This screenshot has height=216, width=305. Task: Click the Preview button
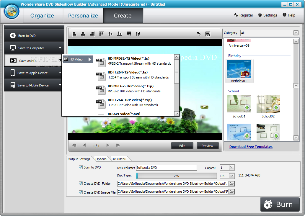(207, 146)
